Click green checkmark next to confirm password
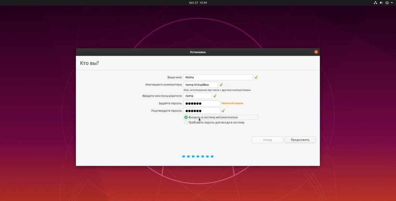Viewport: 396px width, 201px height. click(x=223, y=111)
